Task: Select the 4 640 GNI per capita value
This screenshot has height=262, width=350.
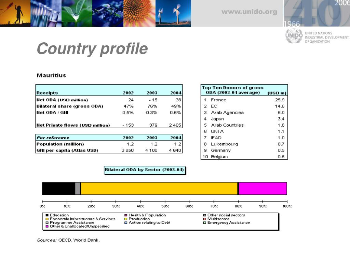Action: tap(175, 150)
